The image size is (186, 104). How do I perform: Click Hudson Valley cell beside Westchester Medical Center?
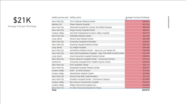coord(58,73)
